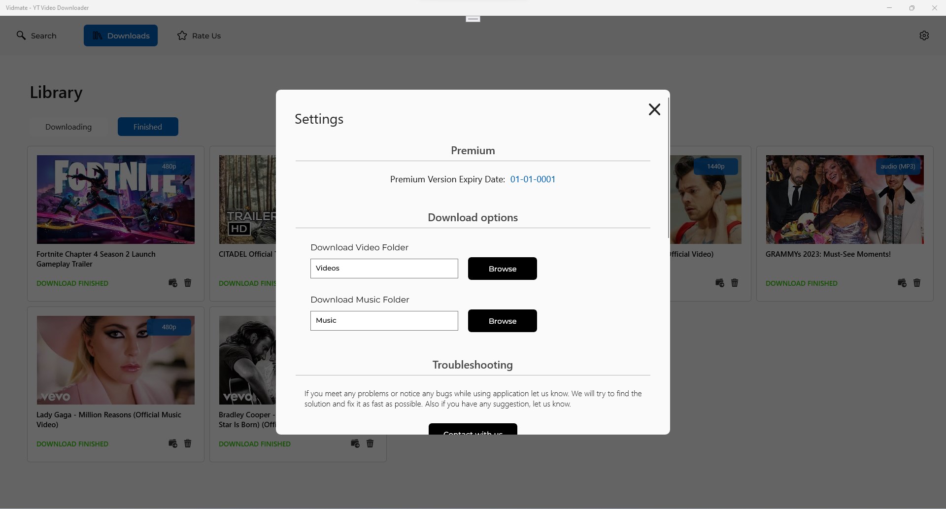The height and width of the screenshot is (509, 946).
Task: Delete the Fortnite Chapter 4 download
Action: [x=188, y=283]
